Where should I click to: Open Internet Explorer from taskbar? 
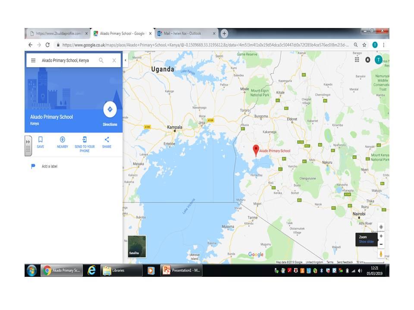click(x=91, y=270)
